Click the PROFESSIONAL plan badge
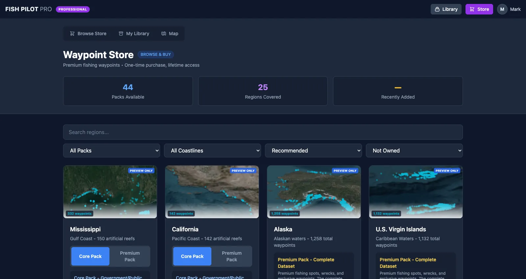 pos(73,9)
